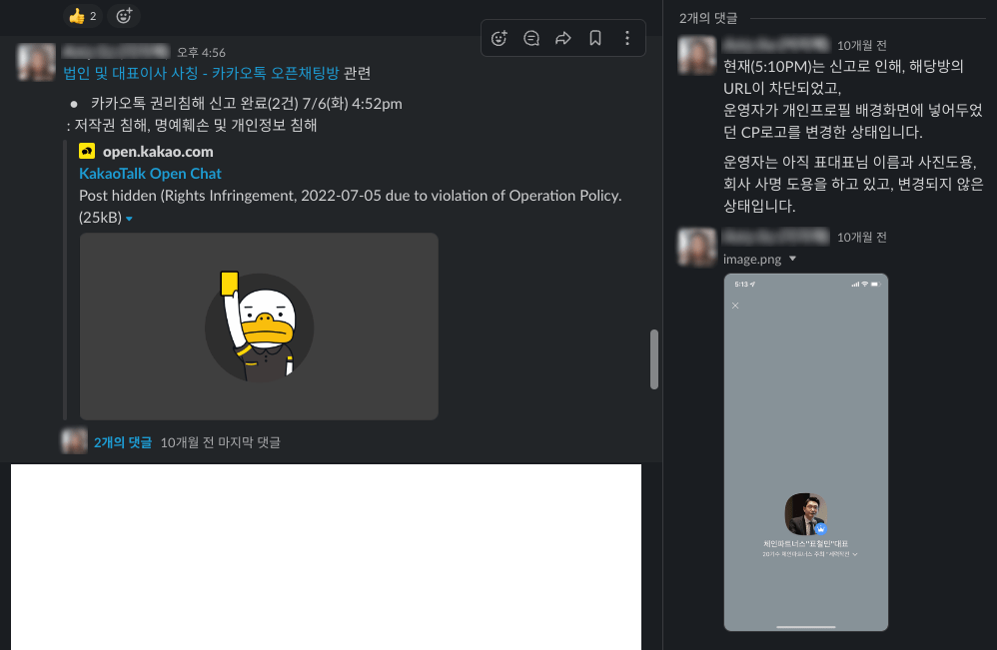This screenshot has width=997, height=650.
Task: View the 2개의 댓글 thread replies
Action: pyautogui.click(x=123, y=442)
